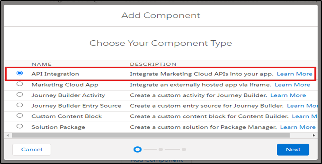
Task: Click the DESCRIPTION column header
Action: pos(153,64)
